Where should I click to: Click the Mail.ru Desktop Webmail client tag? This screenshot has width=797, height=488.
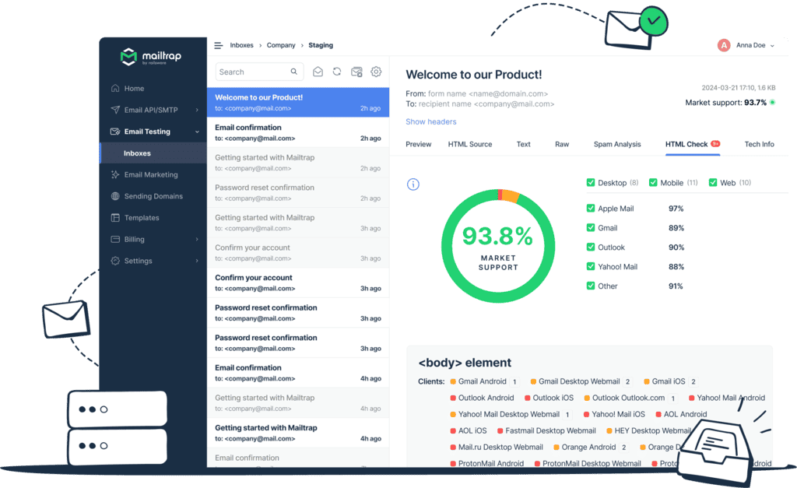pos(496,448)
